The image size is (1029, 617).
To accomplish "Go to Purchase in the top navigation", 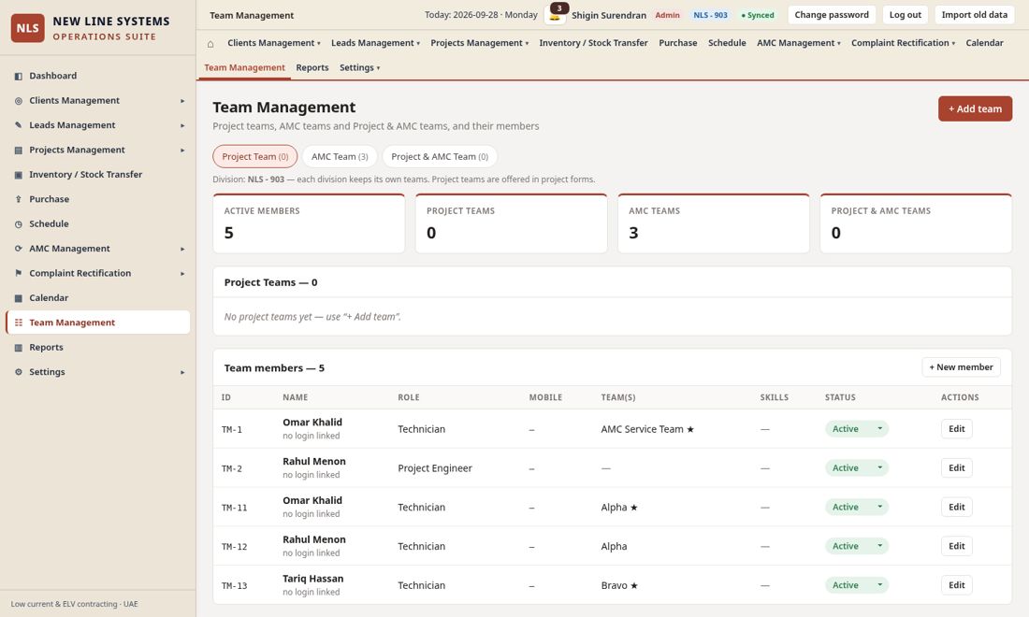I will click(x=678, y=43).
